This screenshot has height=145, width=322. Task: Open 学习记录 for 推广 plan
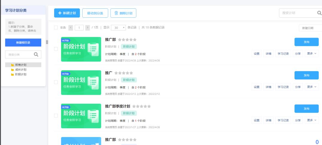click(283, 87)
